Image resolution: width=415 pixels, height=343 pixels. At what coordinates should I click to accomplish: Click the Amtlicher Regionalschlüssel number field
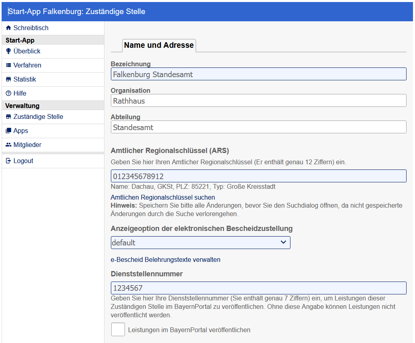point(258,176)
